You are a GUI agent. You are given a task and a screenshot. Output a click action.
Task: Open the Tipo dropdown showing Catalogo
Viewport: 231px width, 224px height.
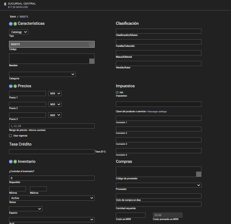click(x=19, y=32)
